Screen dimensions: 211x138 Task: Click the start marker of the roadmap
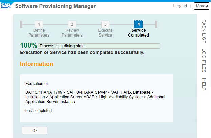(21, 24)
